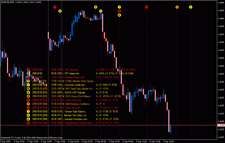Image resolution: width=225 pixels, height=143 pixels.
Task: Select the 'Consumer Credit m/m' event text
Action: [75, 85]
